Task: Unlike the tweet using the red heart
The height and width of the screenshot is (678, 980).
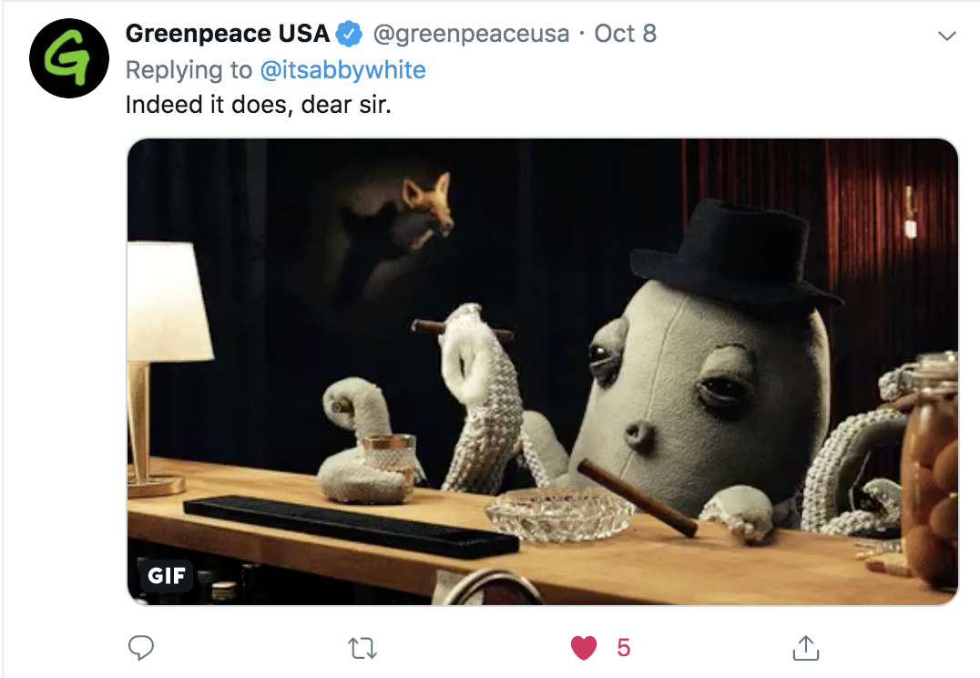Action: click(x=584, y=648)
